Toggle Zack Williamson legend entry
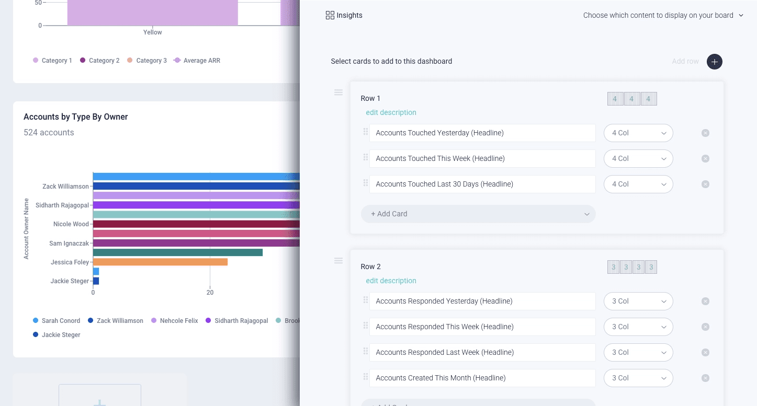The height and width of the screenshot is (406, 757). 116,321
